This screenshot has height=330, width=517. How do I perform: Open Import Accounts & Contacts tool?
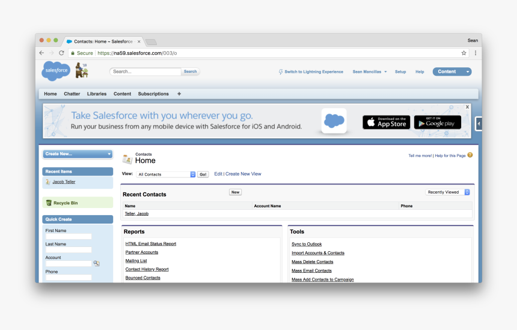pyautogui.click(x=318, y=253)
